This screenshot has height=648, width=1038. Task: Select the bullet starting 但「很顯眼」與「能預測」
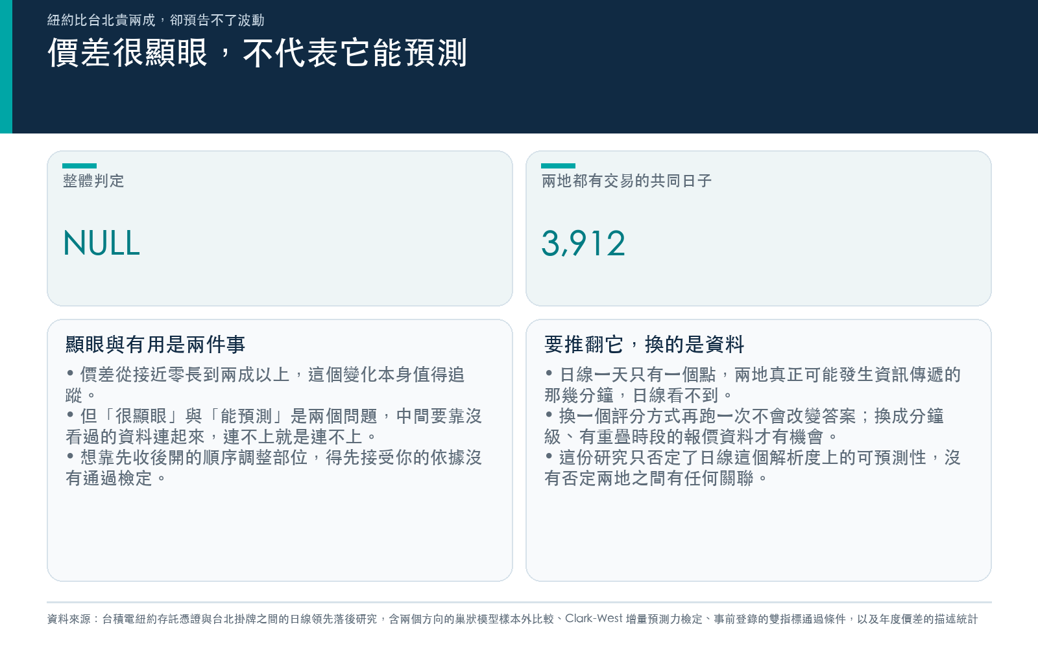coord(273,426)
